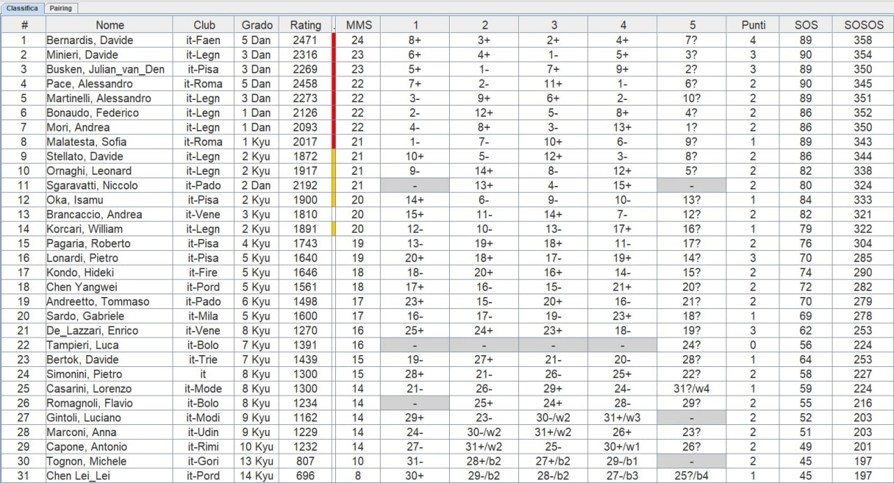Screen dimensions: 894x483
Task: Click the Club column header
Action: 203,24
